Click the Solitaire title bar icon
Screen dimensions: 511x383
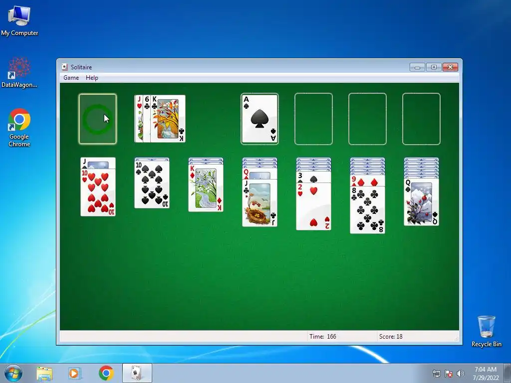[64, 67]
